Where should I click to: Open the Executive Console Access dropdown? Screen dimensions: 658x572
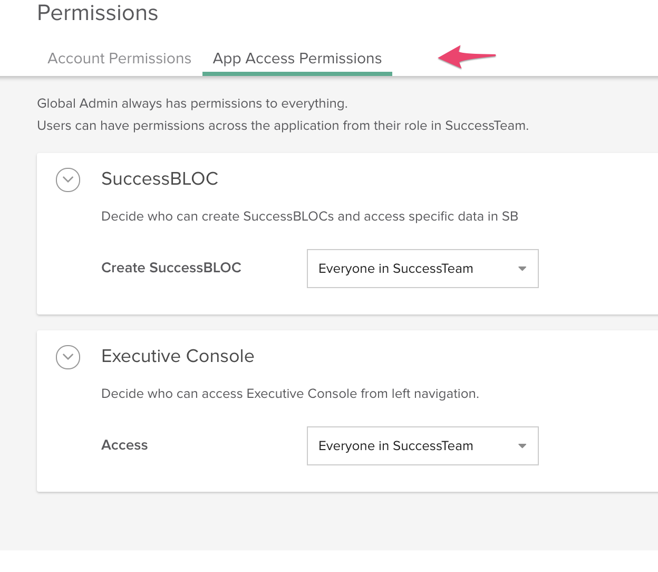pos(423,446)
